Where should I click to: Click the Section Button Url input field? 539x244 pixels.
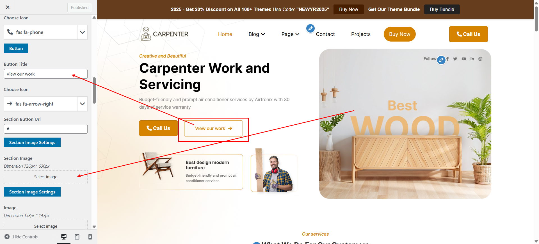click(x=46, y=129)
